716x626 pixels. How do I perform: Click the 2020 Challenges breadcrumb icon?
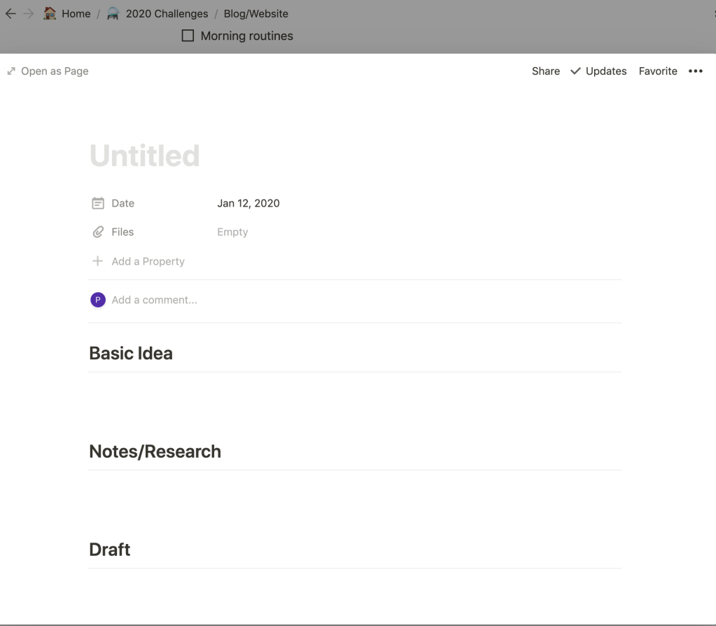coord(113,13)
